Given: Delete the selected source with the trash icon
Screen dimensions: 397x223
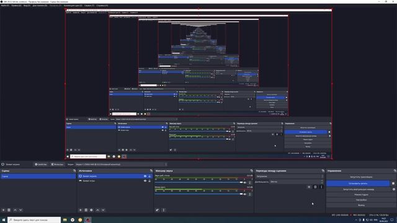Looking at the screenshot, I should point(86,210).
